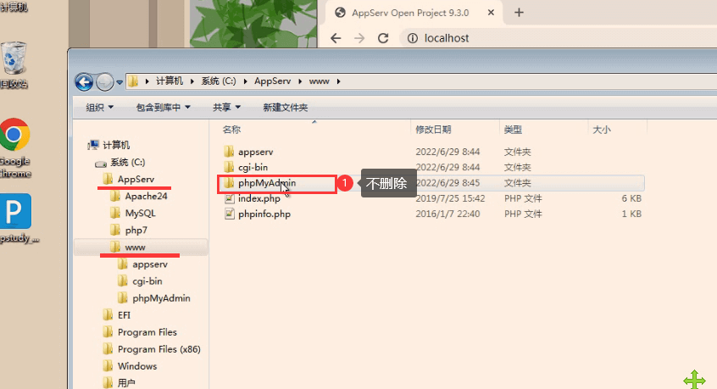The image size is (717, 389).
Task: Select the index.php file name
Action: [x=259, y=198]
